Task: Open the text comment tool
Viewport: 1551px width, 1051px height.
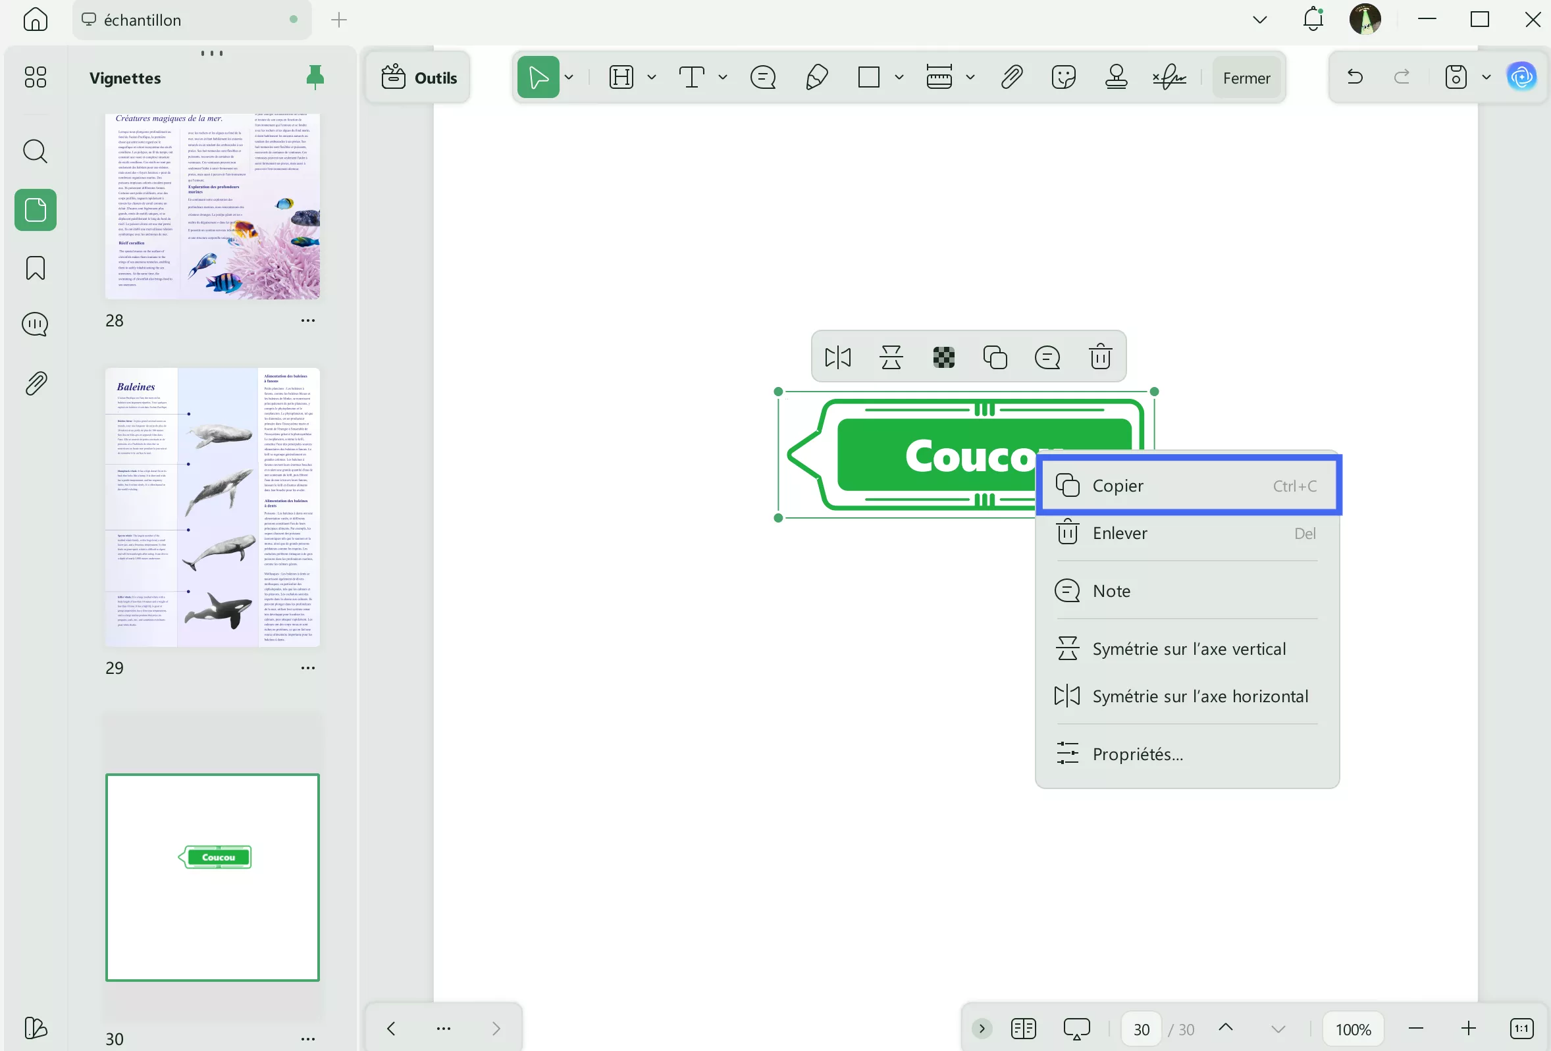Action: [x=763, y=77]
